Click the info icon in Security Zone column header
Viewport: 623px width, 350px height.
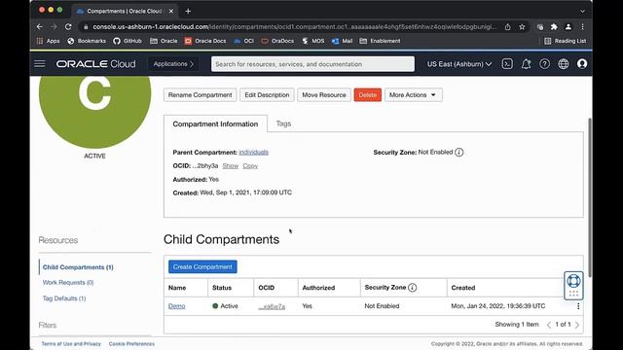pyautogui.click(x=413, y=288)
